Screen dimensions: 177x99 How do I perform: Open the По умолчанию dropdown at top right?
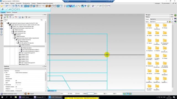166,3
